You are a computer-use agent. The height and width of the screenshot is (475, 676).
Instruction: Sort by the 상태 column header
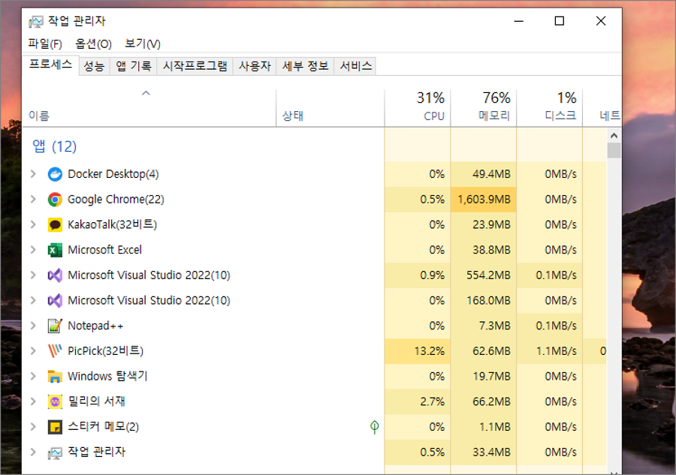click(330, 107)
